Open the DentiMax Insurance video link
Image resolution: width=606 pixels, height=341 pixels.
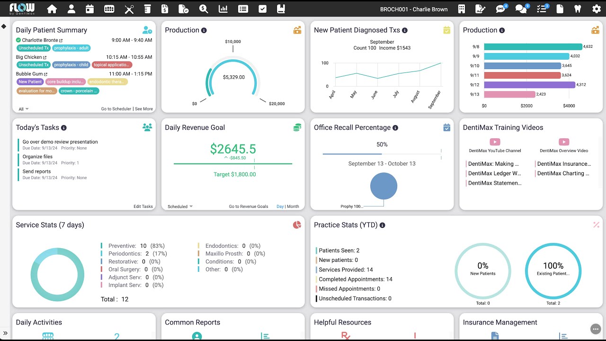[x=564, y=164]
